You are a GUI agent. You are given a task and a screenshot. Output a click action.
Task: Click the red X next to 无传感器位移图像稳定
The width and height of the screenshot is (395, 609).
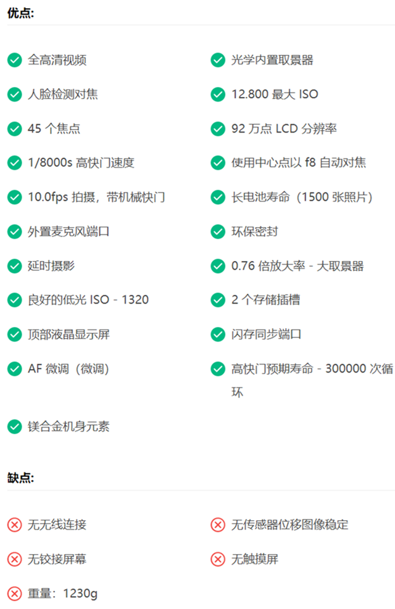(x=218, y=525)
